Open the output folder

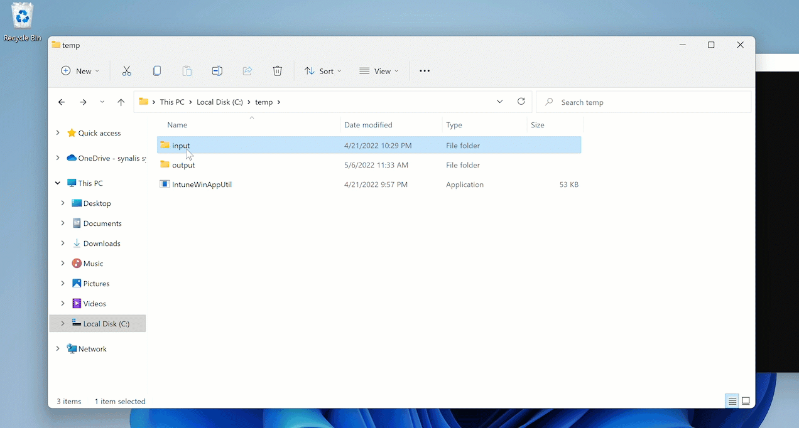pos(183,164)
